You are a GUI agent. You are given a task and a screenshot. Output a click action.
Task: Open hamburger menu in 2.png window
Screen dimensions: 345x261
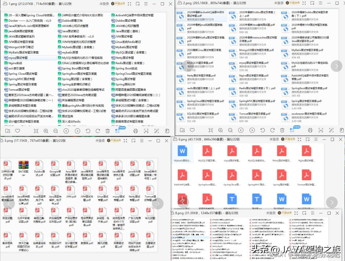[321, 3]
